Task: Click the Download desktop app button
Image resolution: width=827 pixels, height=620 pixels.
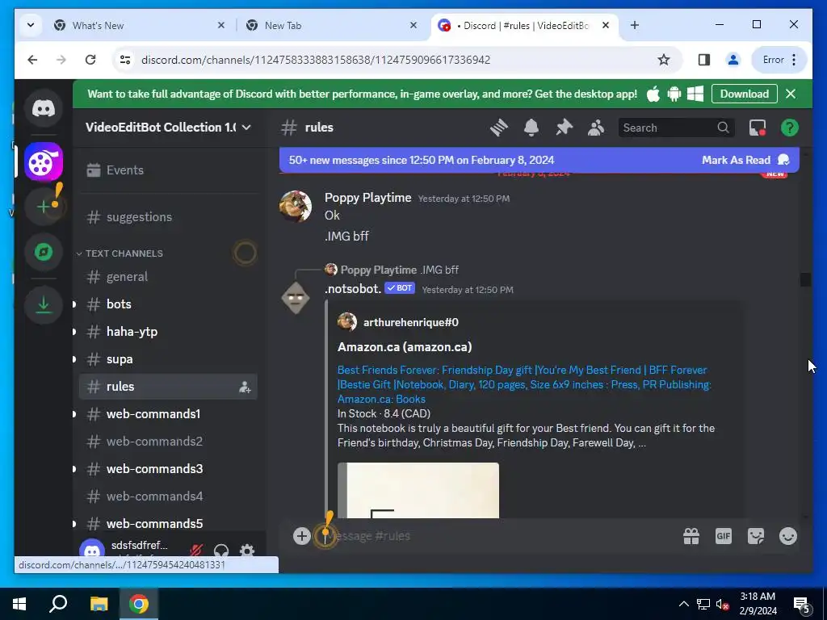Action: click(744, 94)
